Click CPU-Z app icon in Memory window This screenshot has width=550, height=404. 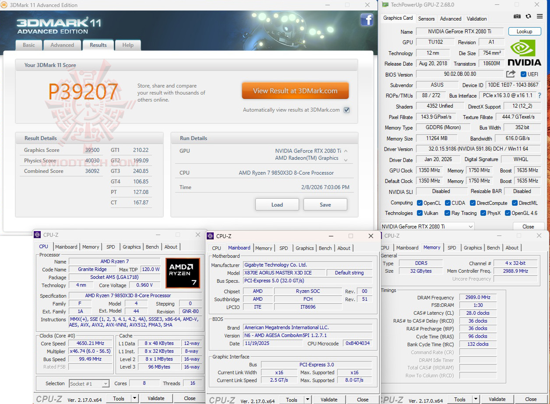pyautogui.click(x=381, y=235)
